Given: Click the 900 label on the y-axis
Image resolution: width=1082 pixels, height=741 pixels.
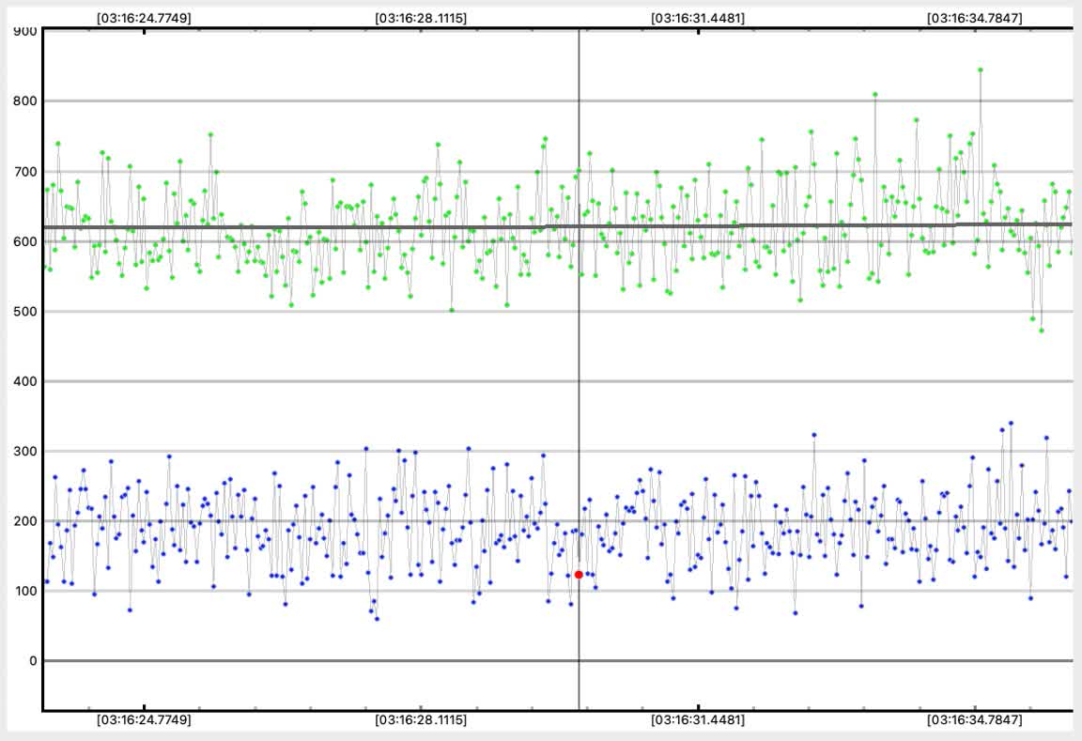Looking at the screenshot, I should click(x=25, y=31).
